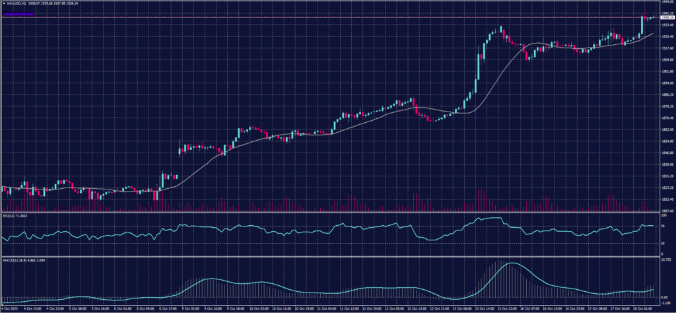Click the divider between price chart and RSI
This screenshot has width=676, height=313.
(x=330, y=213)
